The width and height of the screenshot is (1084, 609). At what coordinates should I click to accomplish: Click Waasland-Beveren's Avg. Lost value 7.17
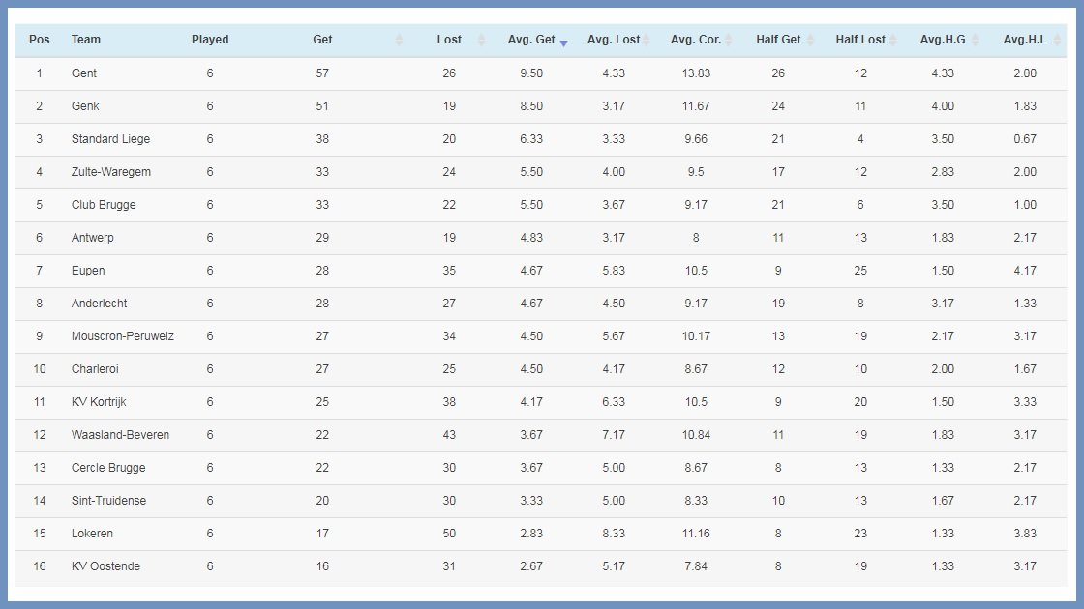(x=614, y=435)
